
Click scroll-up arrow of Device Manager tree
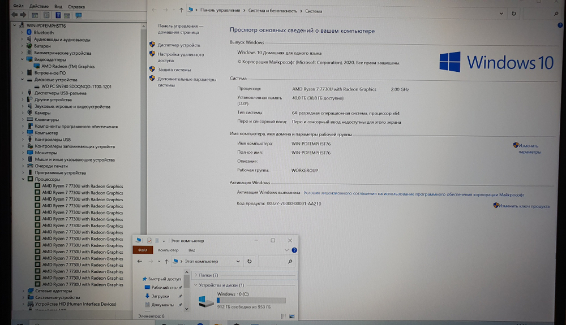pyautogui.click(x=143, y=27)
